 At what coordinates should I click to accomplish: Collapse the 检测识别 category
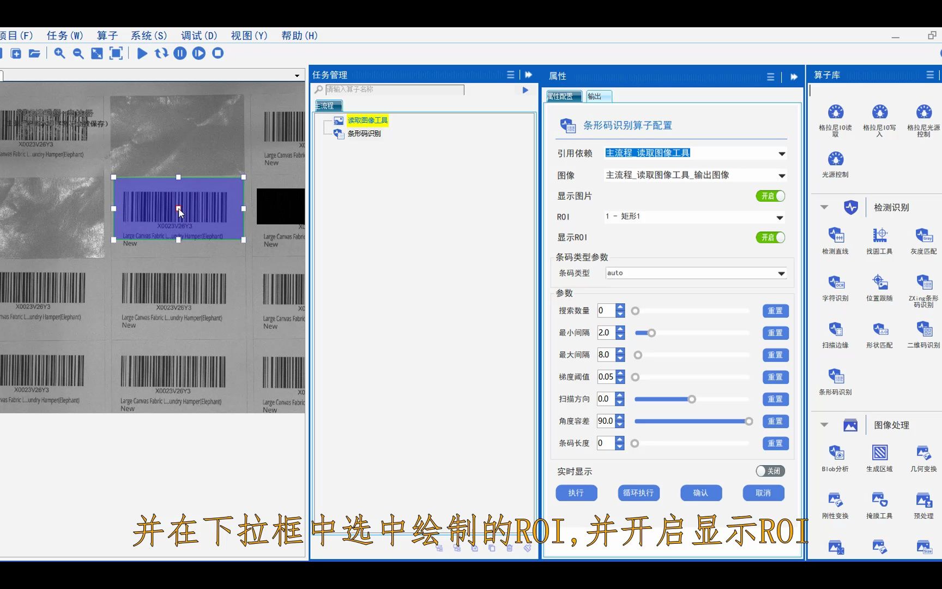point(824,207)
